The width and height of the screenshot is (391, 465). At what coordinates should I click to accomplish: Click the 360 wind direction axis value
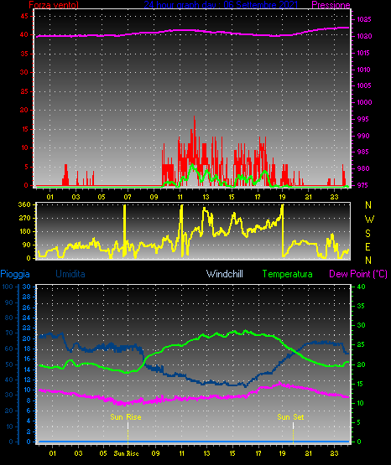click(24, 204)
